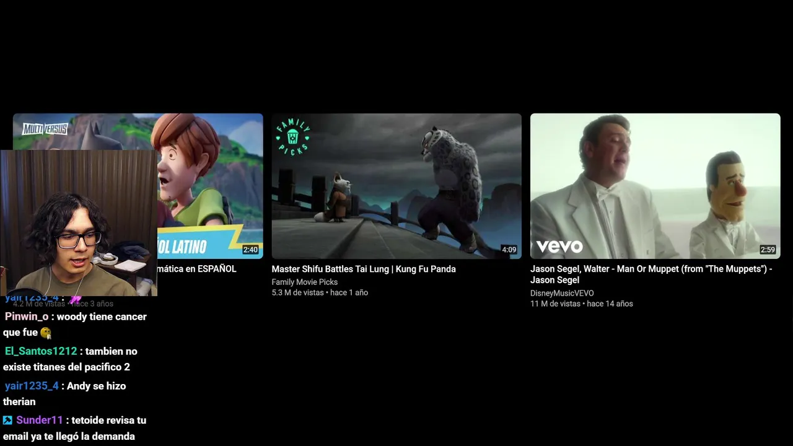Click the '...mática en ESPAÑOL' video title
Image resolution: width=793 pixels, height=446 pixels.
(197, 269)
